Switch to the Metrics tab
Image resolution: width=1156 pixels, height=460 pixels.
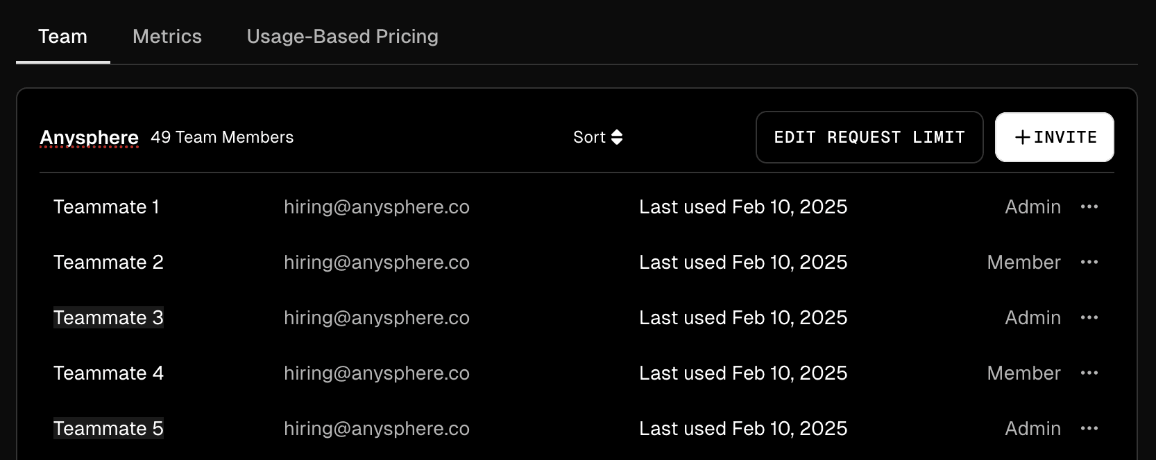(x=167, y=37)
